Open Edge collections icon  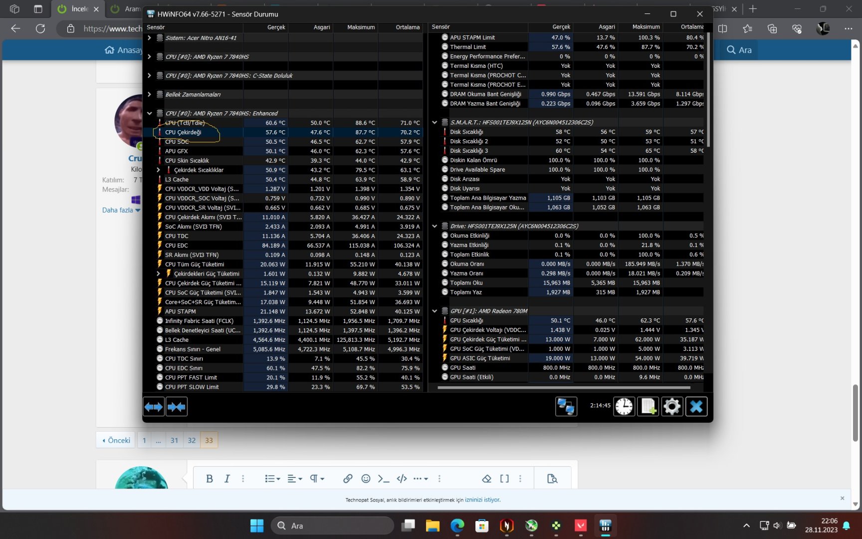772,28
